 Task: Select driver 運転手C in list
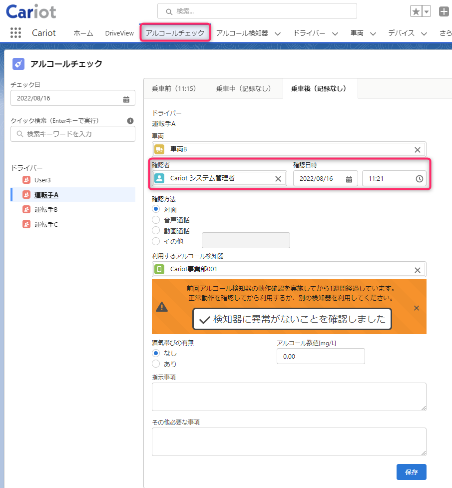(x=46, y=224)
